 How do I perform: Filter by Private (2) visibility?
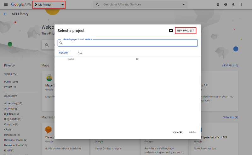(x=10, y=87)
